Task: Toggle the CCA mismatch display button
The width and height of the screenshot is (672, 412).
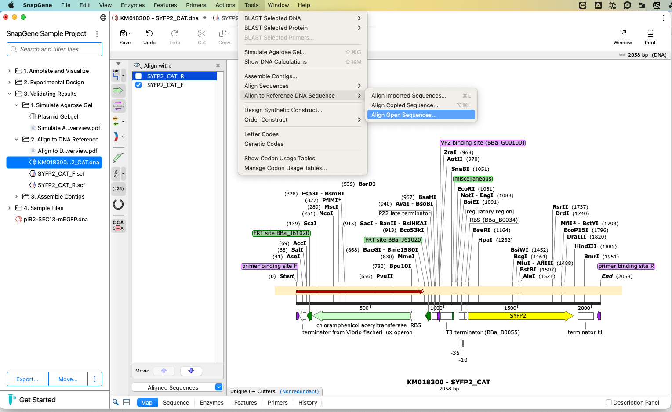Action: 118,225
